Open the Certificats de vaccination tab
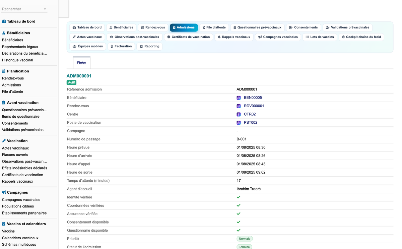 click(189, 37)
